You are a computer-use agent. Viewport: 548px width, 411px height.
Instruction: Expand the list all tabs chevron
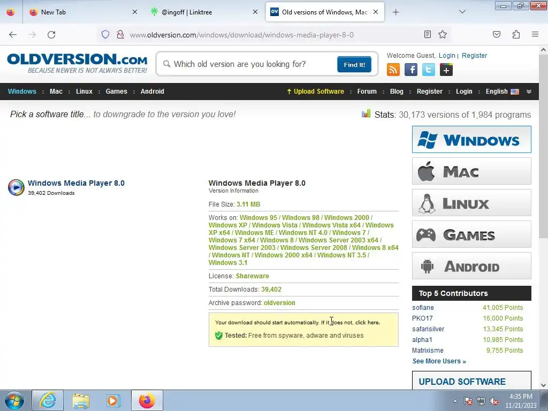click(462, 12)
